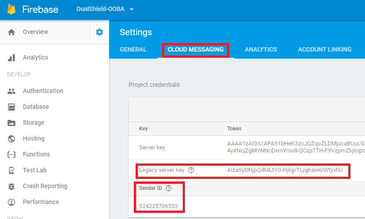The width and height of the screenshot is (365, 219).
Task: Open the Analytics settings tab
Action: coord(261,50)
